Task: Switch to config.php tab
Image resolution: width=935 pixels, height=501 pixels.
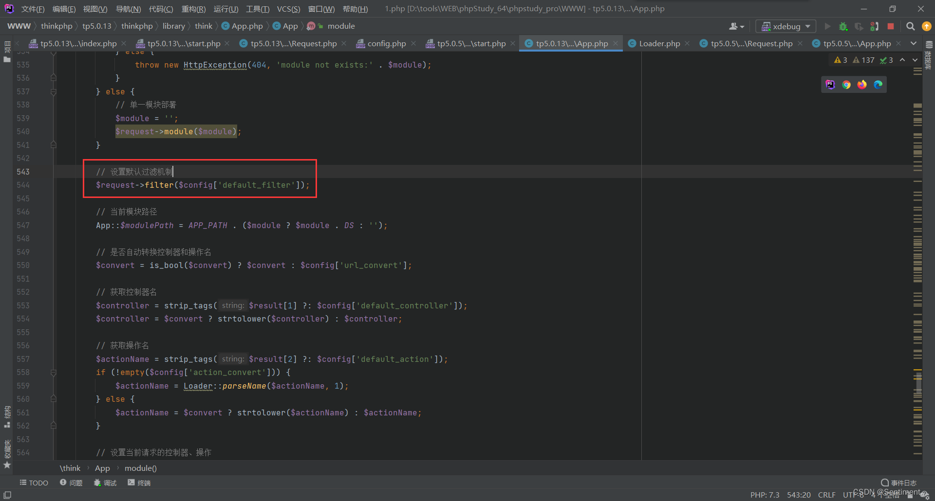Action: click(386, 43)
